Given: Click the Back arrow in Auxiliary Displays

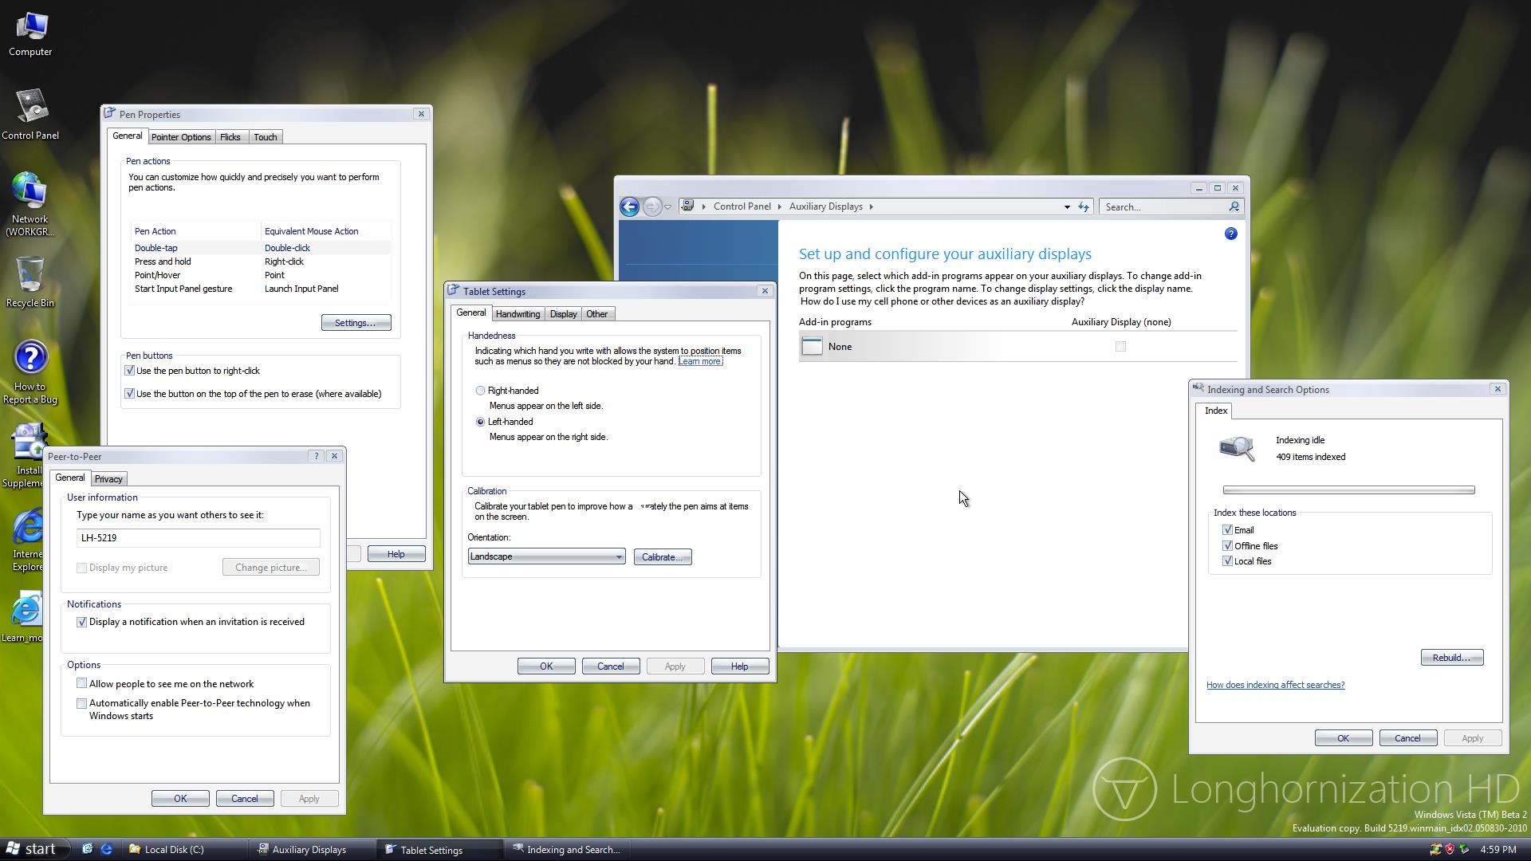Looking at the screenshot, I should click(x=629, y=207).
